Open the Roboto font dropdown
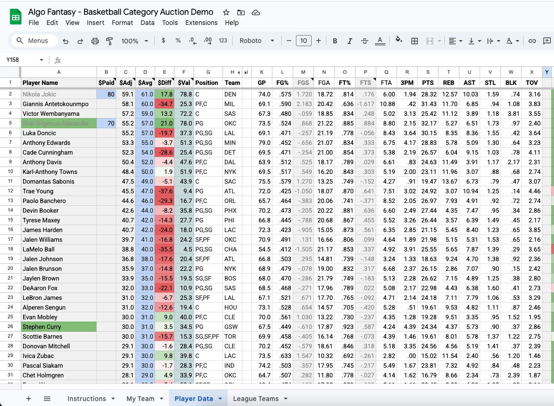The image size is (554, 406). coord(257,41)
